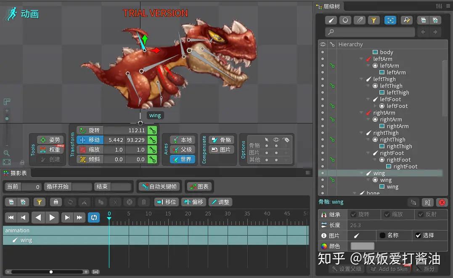Collapse the leftFoot bone node
Viewport: 453px width, 278px height.
[368, 99]
